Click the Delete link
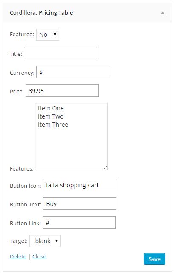 18,257
